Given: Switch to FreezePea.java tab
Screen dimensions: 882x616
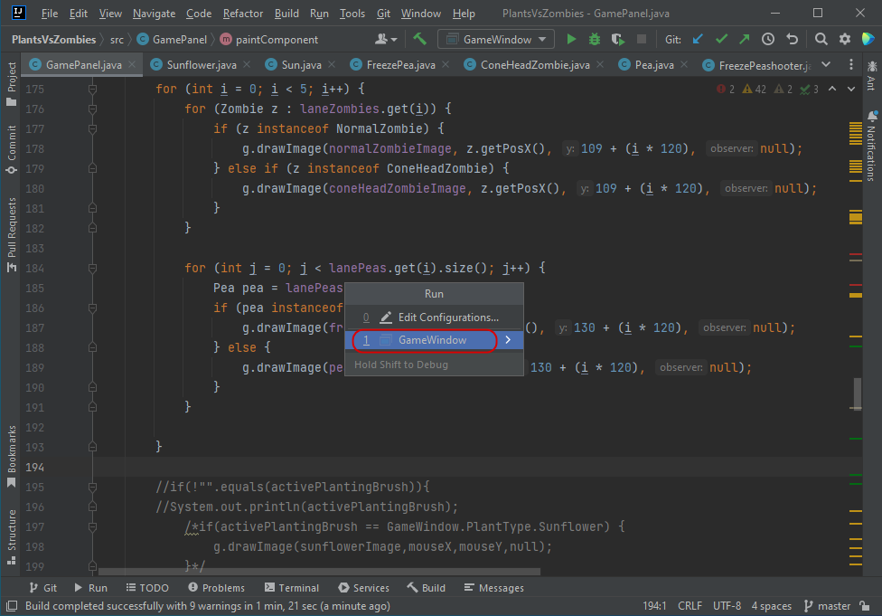Looking at the screenshot, I should coord(400,65).
